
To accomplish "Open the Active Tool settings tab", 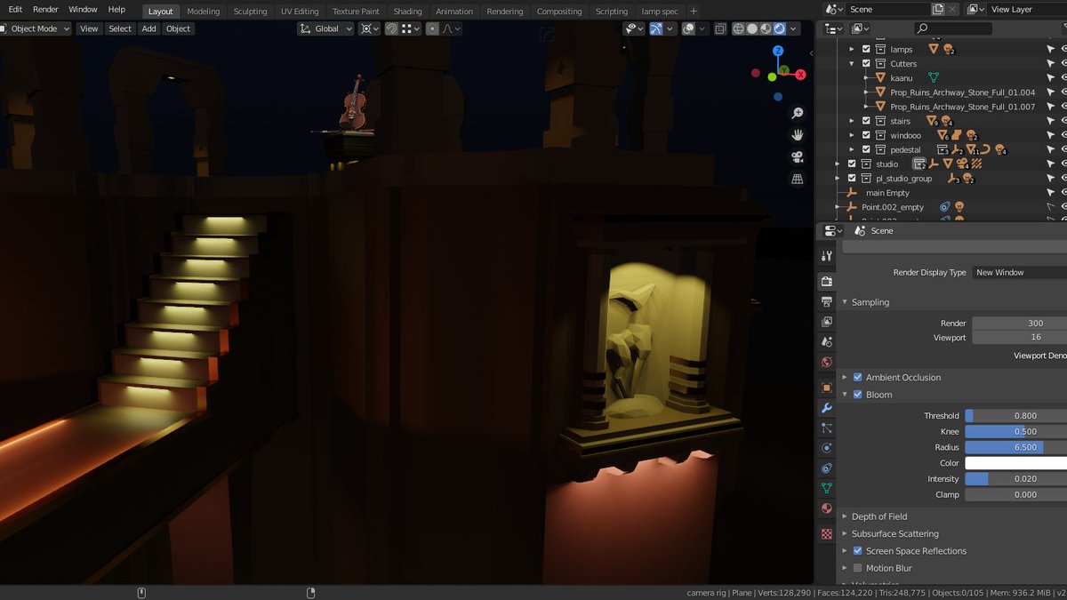I will [x=827, y=256].
